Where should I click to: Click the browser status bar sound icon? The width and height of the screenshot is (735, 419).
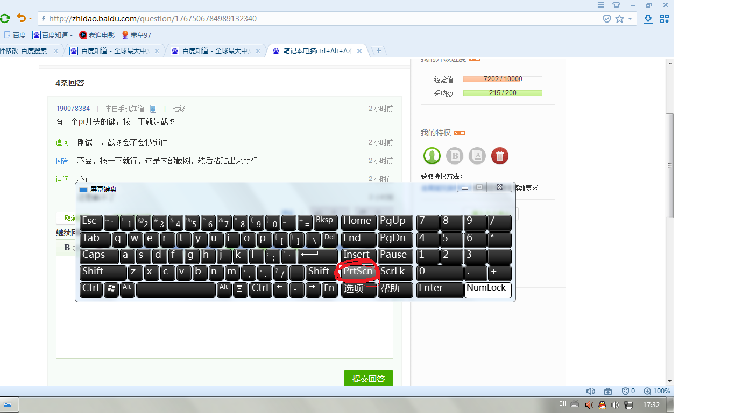point(590,391)
